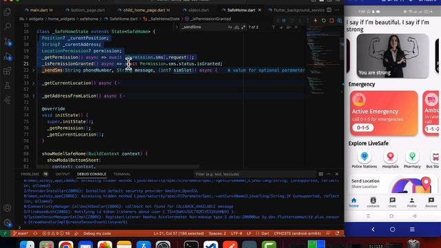Screen dimensions: 441x248
Task: Open the Extensions view
Action: pos(8,71)
